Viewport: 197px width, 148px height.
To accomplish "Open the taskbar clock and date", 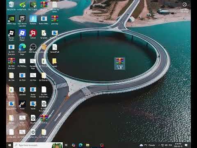I will [x=178, y=145].
